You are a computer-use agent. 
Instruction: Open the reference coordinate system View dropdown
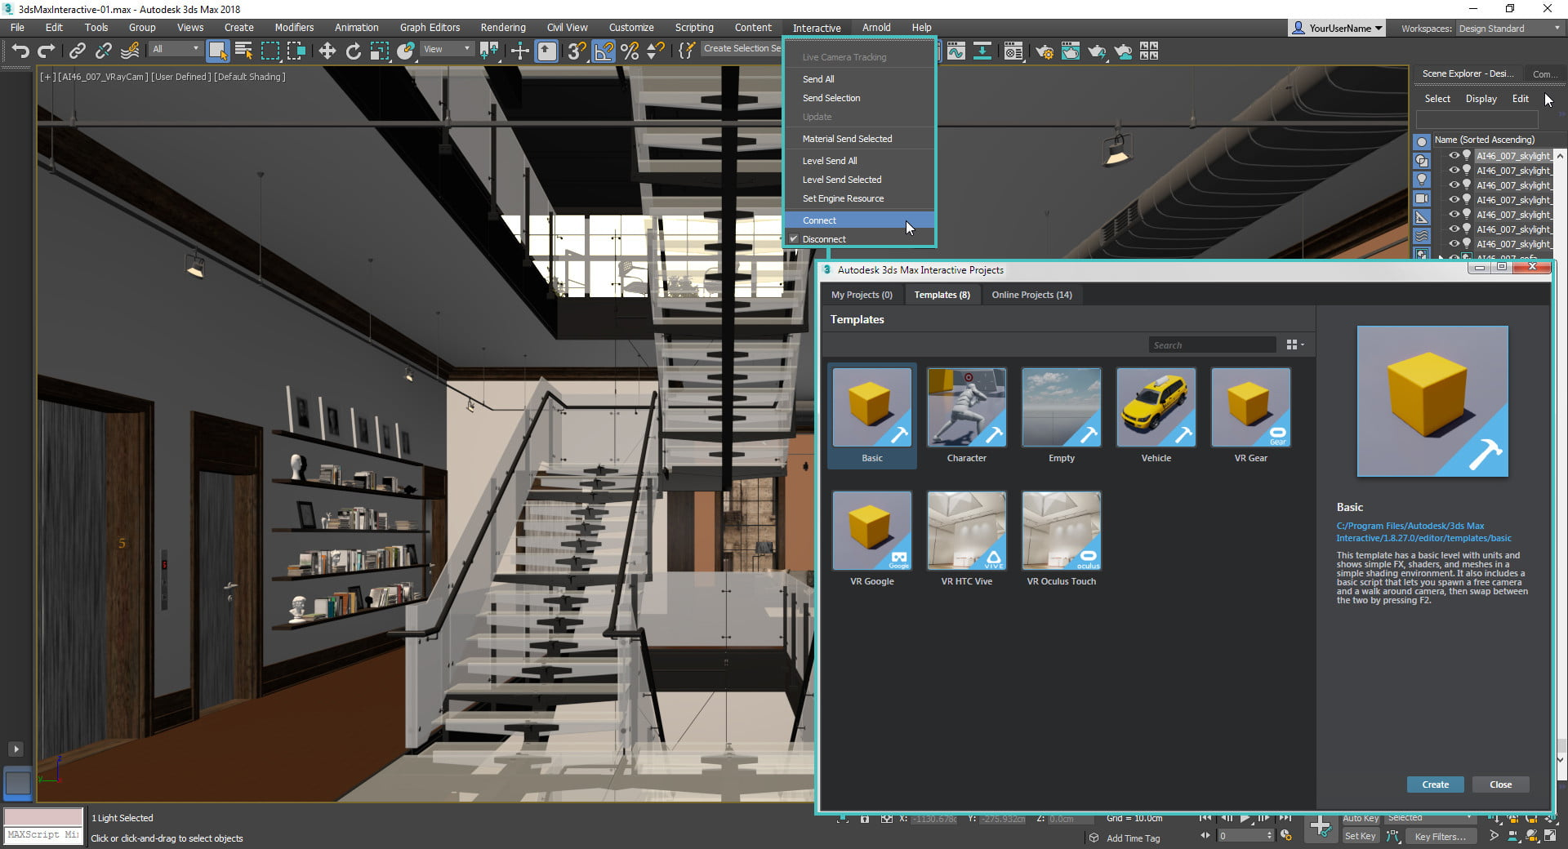click(447, 49)
